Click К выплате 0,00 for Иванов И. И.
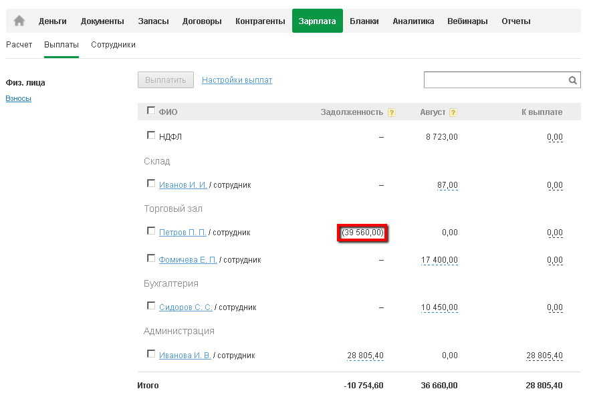This screenshot has height=405, width=589. pyautogui.click(x=555, y=185)
